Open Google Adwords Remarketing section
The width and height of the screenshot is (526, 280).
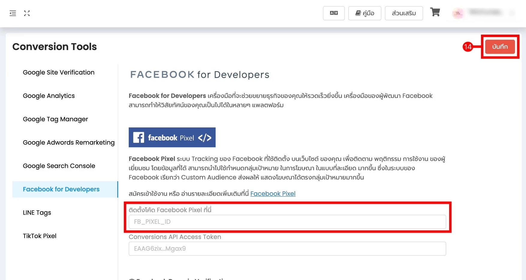coord(69,142)
